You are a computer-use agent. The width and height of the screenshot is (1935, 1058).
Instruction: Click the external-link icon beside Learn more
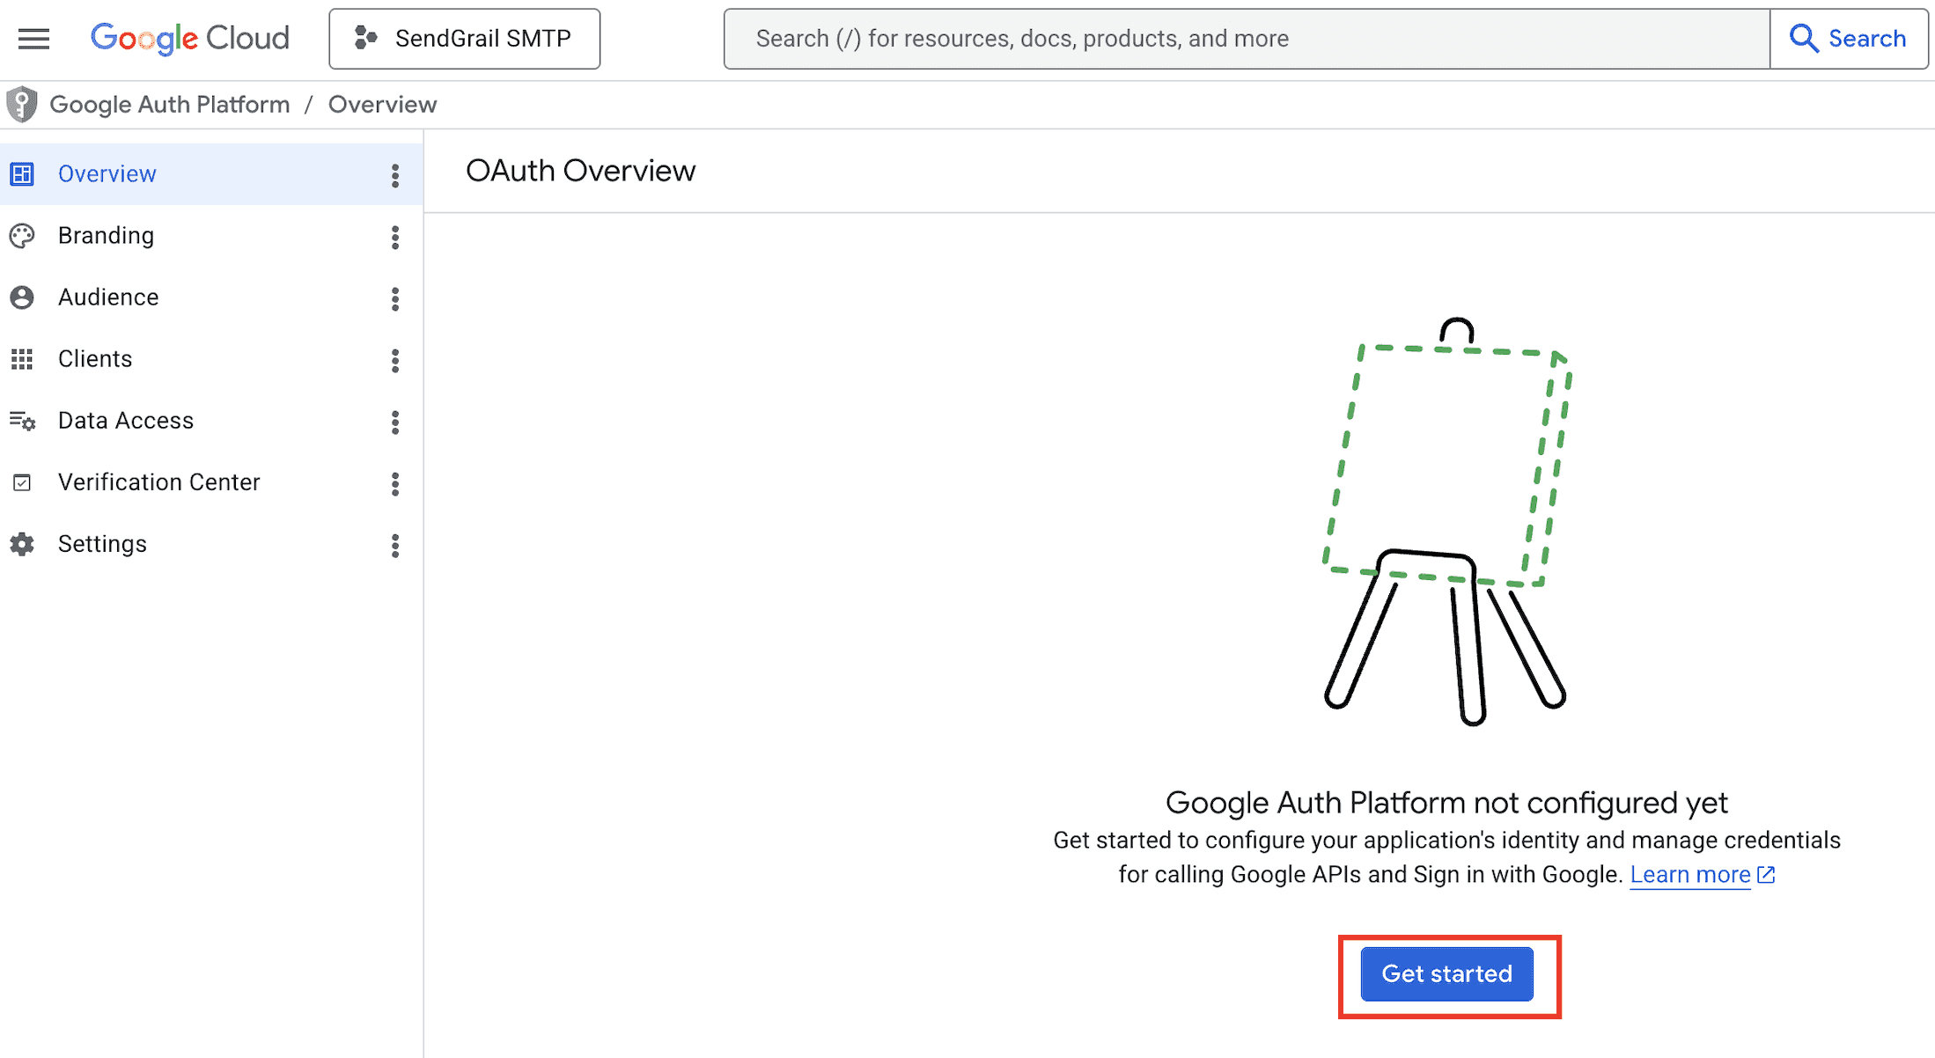coord(1766,874)
